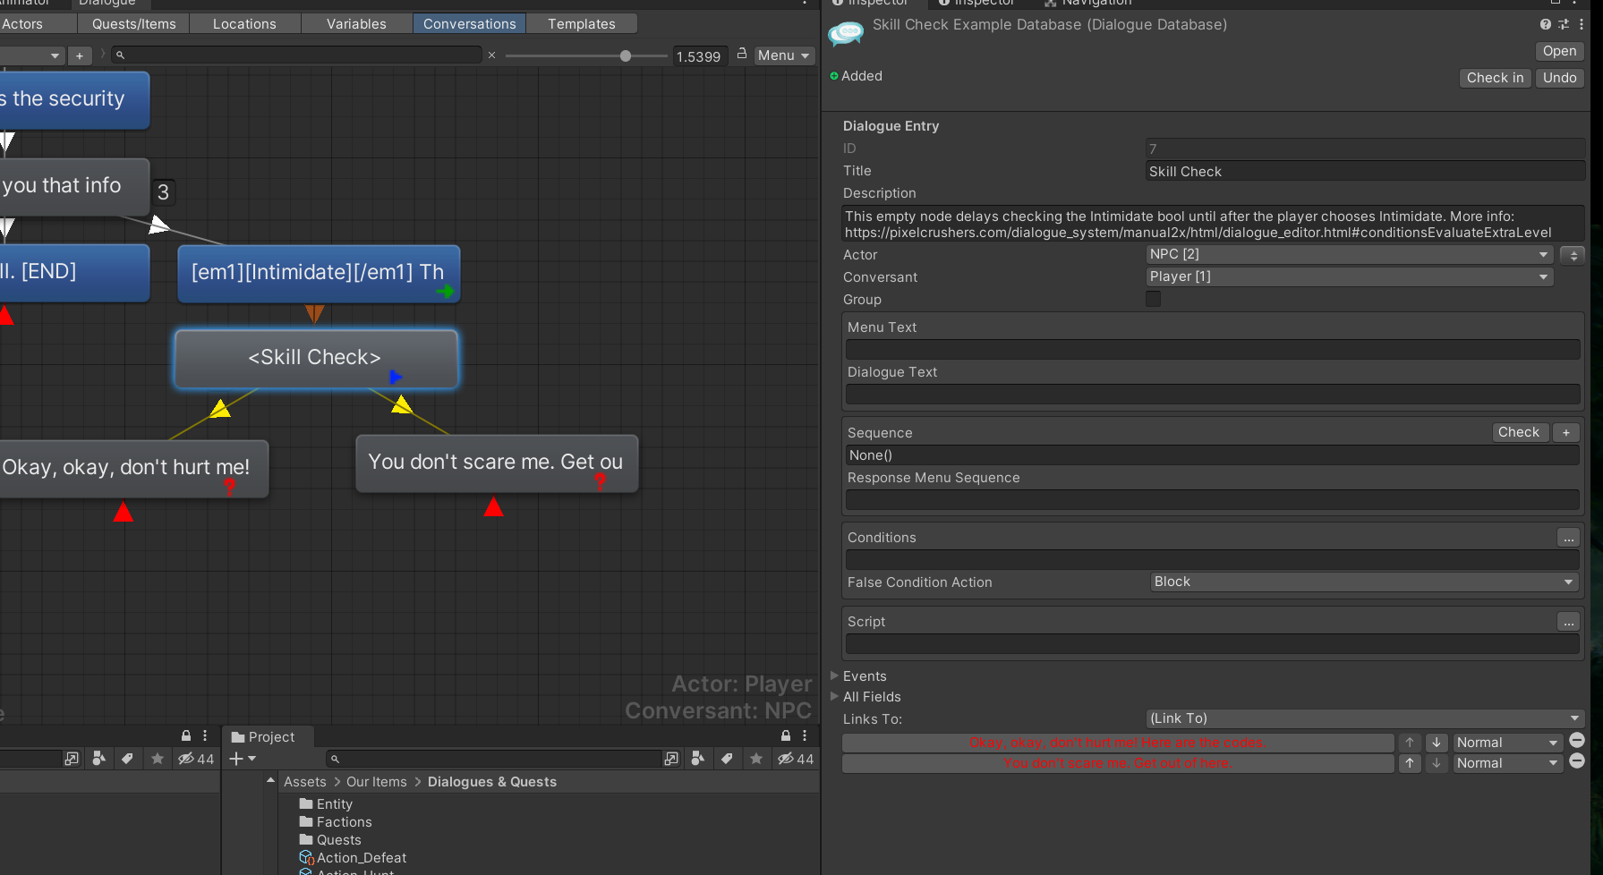This screenshot has height=875, width=1603.
Task: Delete the 'Okay, okay' link with minus icon
Action: (x=1577, y=741)
